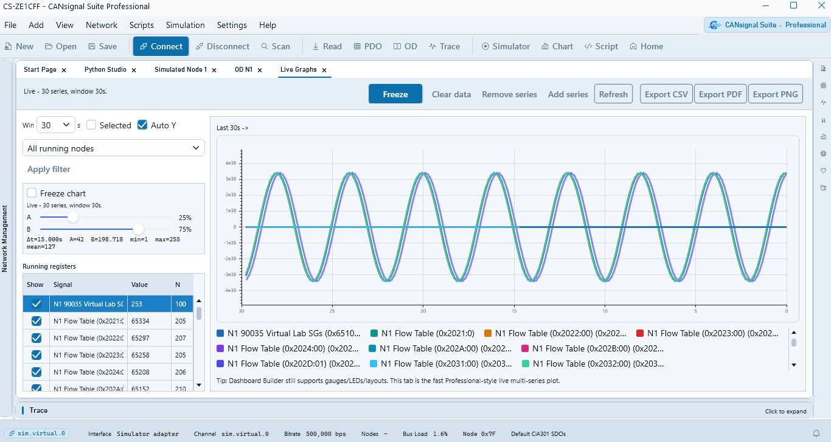Open the File menu
The width and height of the screenshot is (831, 442).
pos(10,25)
